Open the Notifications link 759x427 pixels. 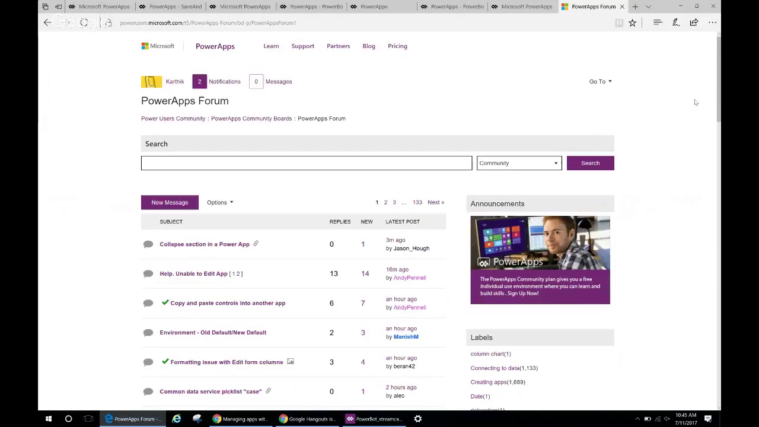pyautogui.click(x=224, y=81)
